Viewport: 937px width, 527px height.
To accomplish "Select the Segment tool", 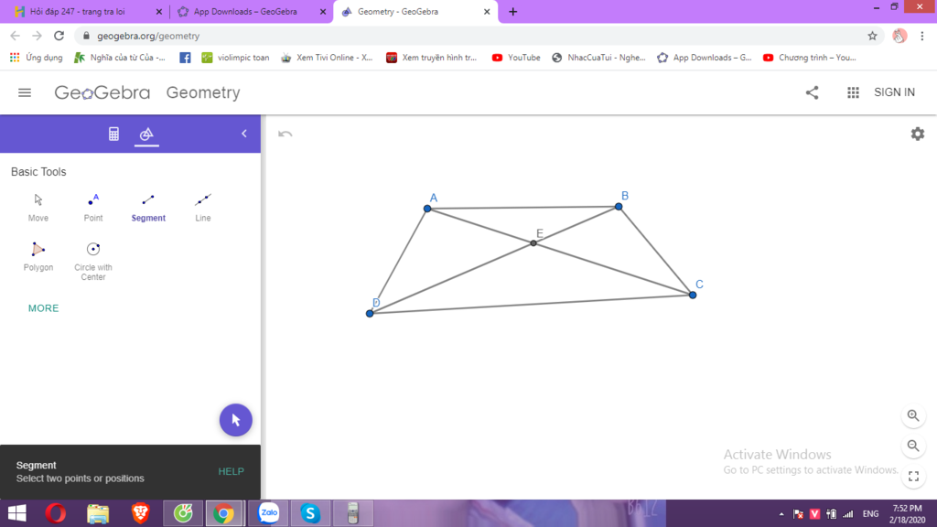I will coord(148,208).
